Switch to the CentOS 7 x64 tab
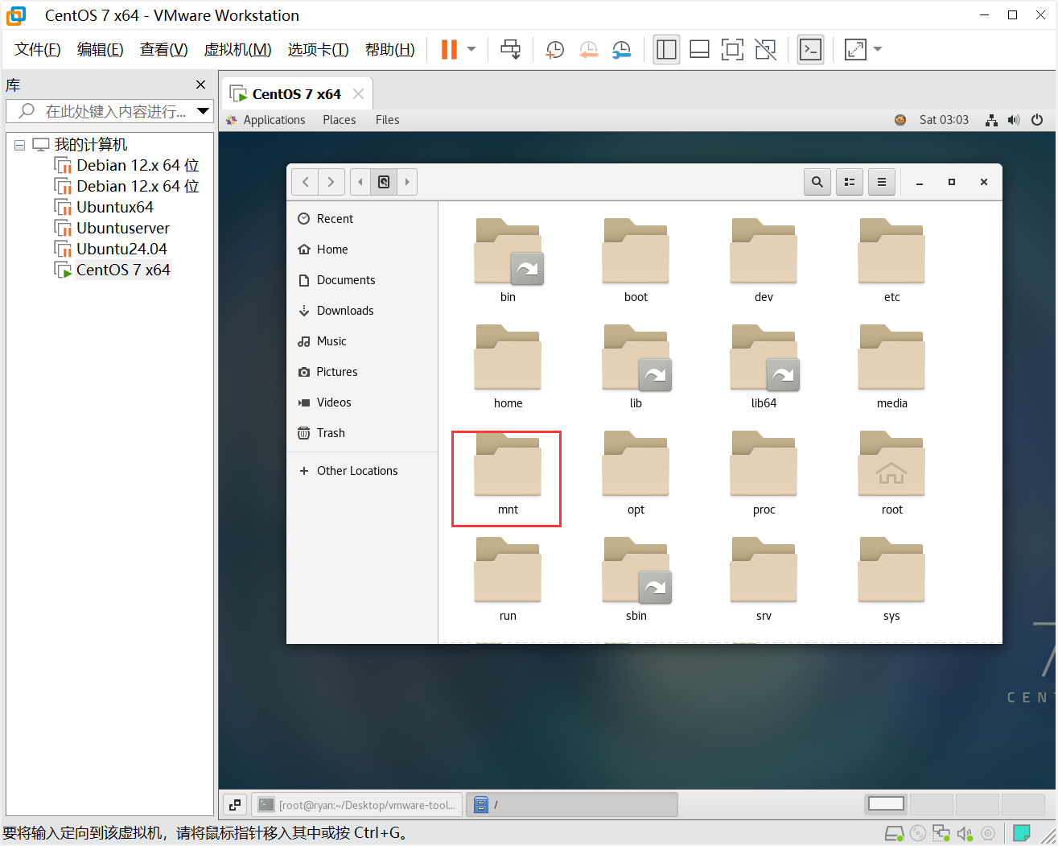The width and height of the screenshot is (1058, 846). pos(296,94)
